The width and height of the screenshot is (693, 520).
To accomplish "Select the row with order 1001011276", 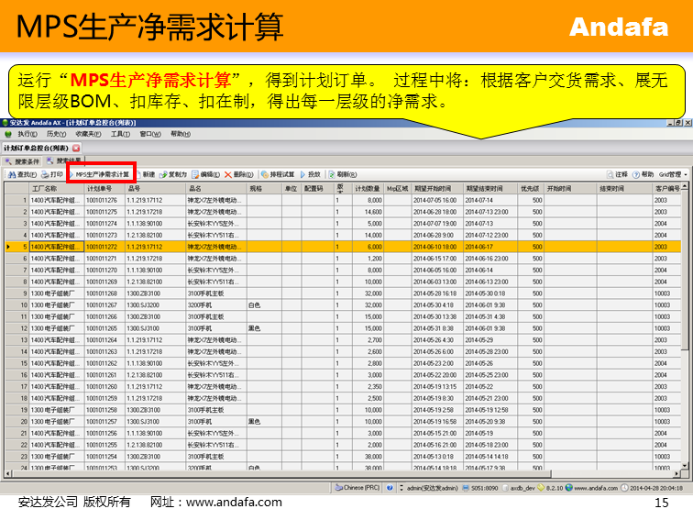I will coord(103,200).
